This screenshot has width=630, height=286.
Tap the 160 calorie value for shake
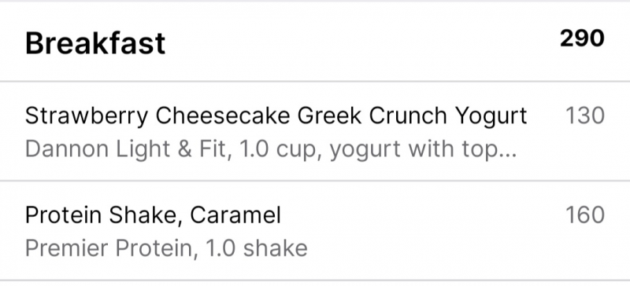tap(585, 215)
